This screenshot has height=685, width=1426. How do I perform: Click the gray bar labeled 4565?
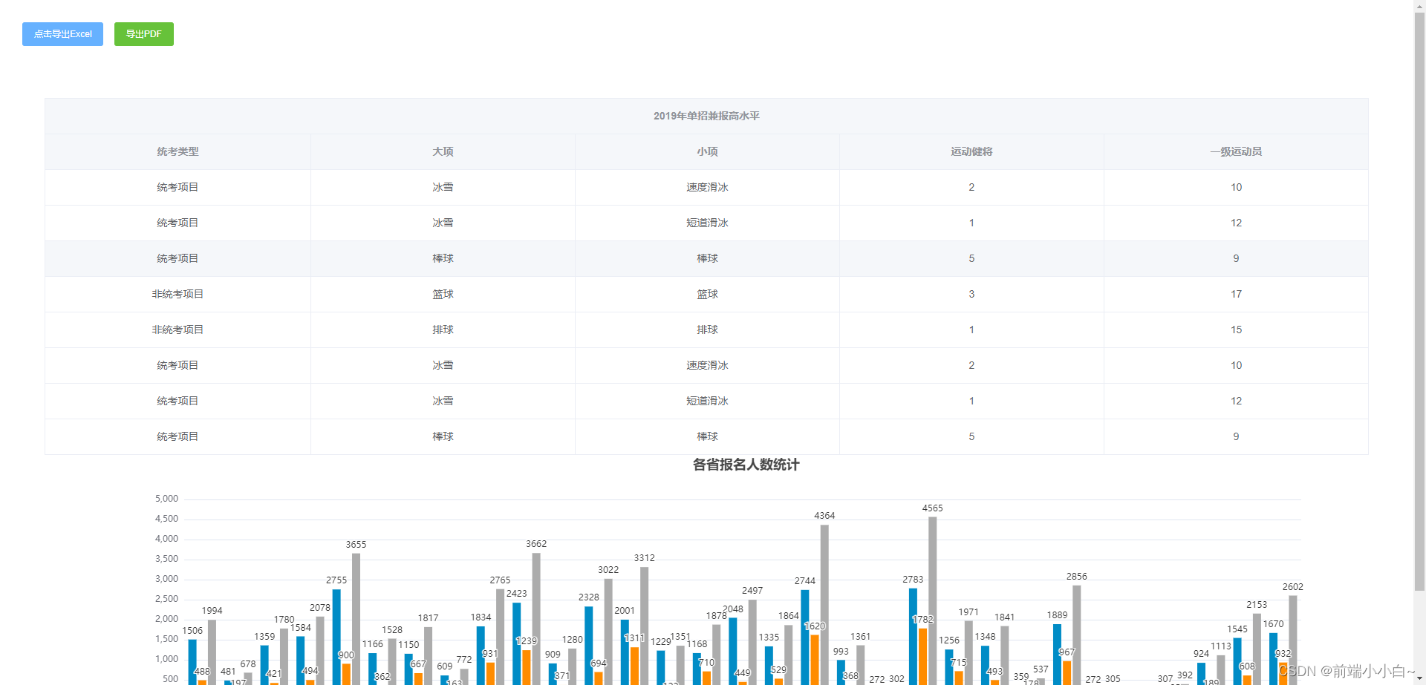click(932, 600)
